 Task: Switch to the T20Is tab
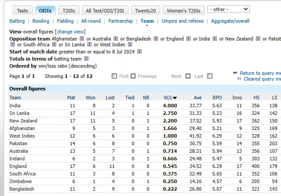point(69,11)
